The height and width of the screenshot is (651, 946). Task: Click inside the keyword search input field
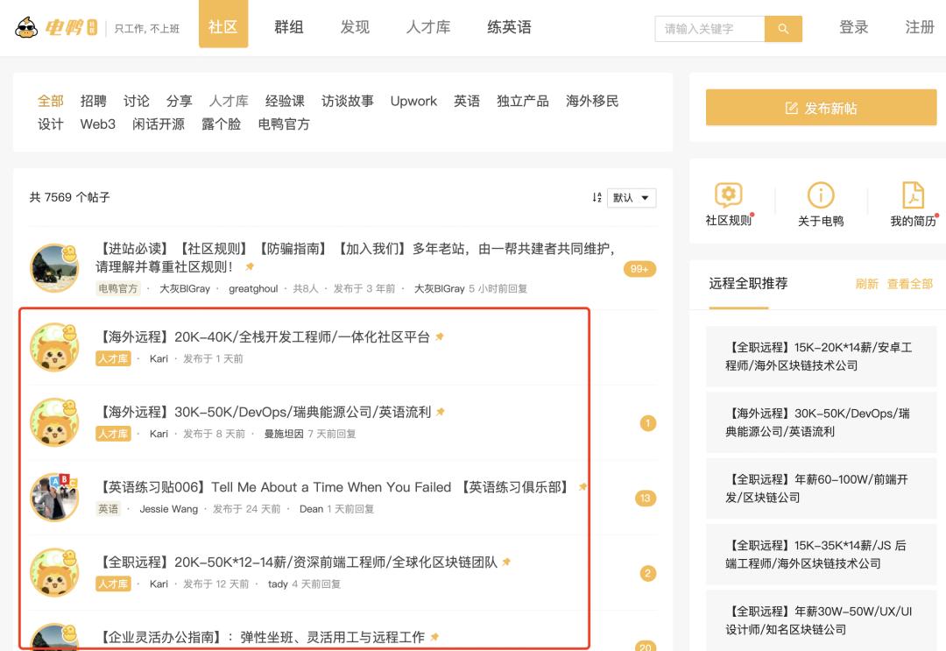point(709,28)
